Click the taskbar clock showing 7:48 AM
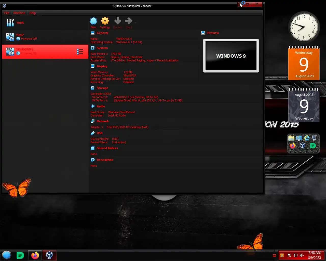 pos(314,255)
